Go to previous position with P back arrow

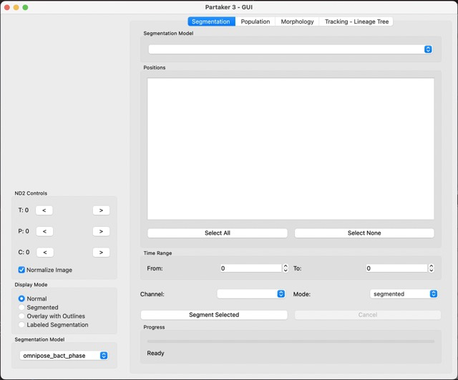coord(44,231)
